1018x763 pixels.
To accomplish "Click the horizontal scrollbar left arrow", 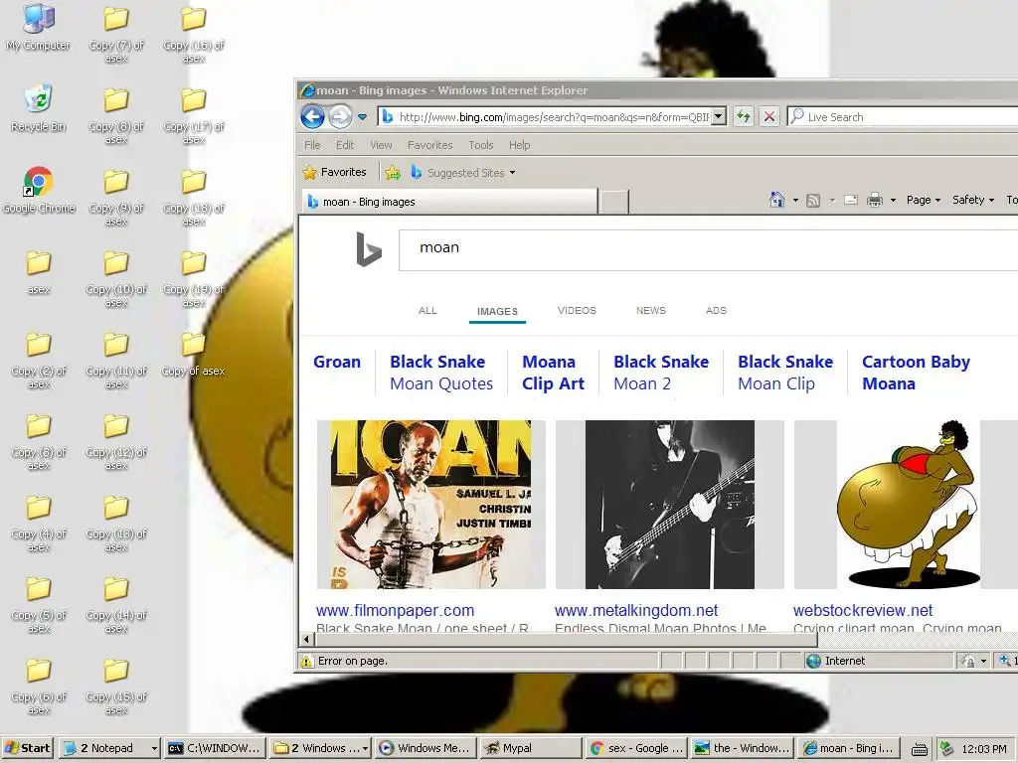I will tap(306, 640).
